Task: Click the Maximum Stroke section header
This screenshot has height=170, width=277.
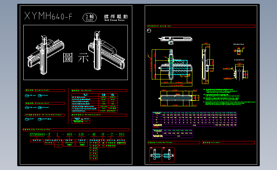Action: tap(45, 91)
